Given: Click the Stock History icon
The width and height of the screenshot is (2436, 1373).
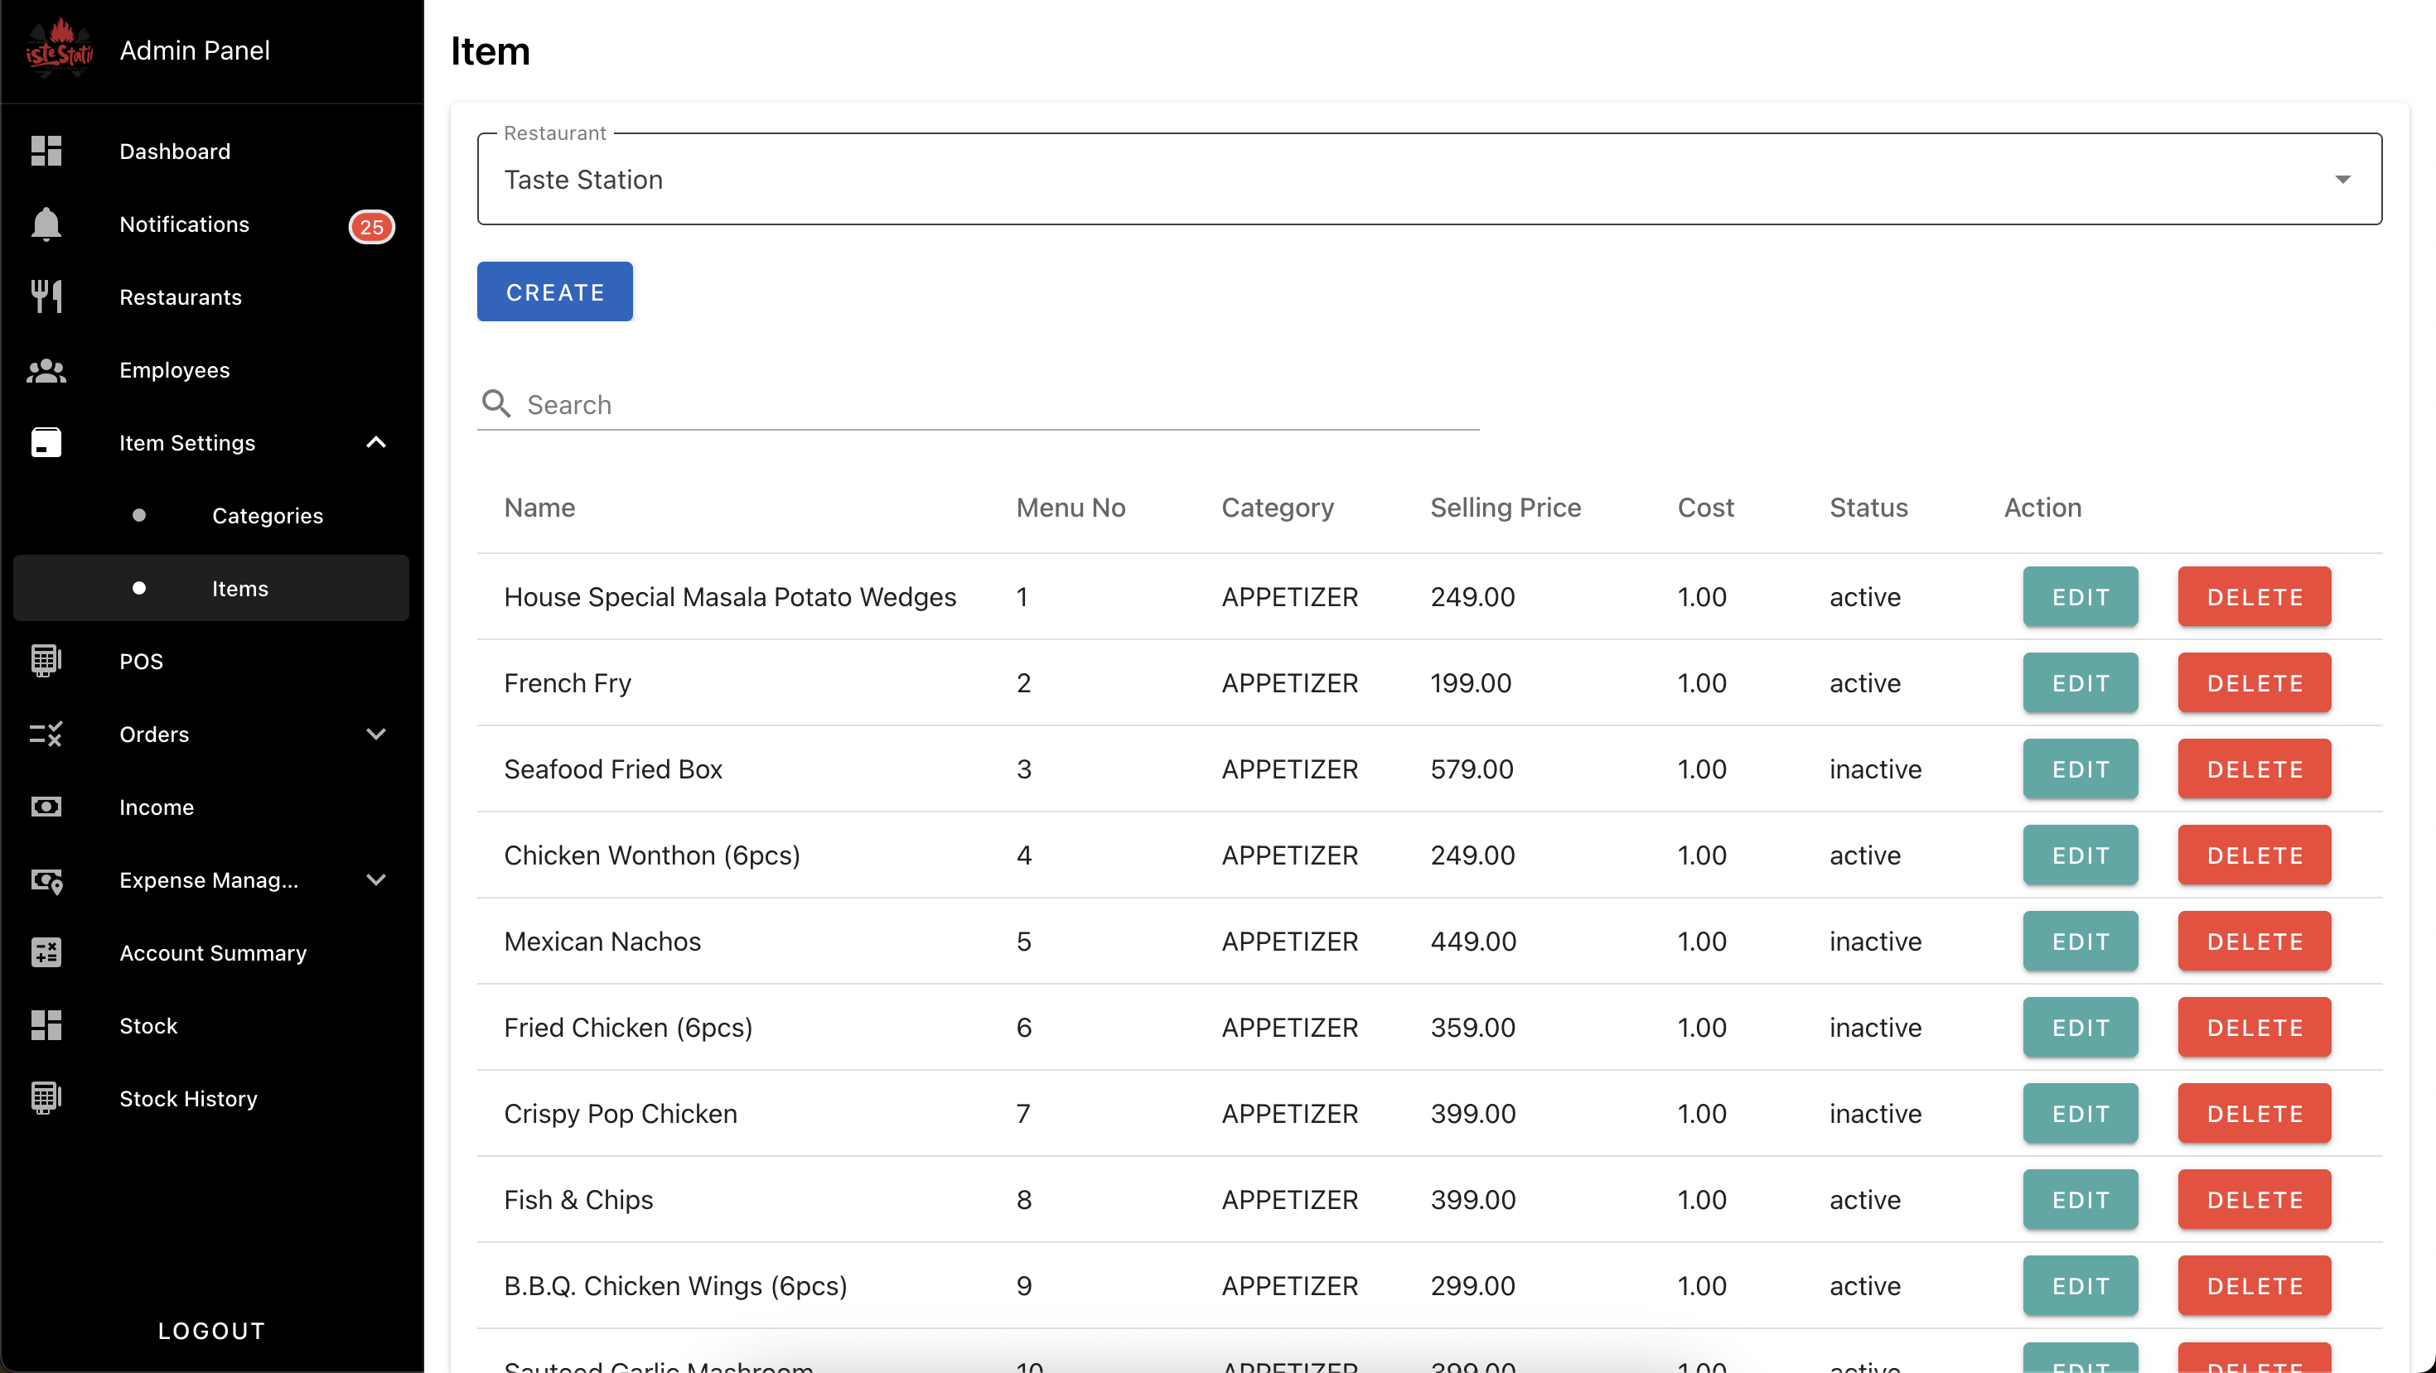Looking at the screenshot, I should 46,1098.
